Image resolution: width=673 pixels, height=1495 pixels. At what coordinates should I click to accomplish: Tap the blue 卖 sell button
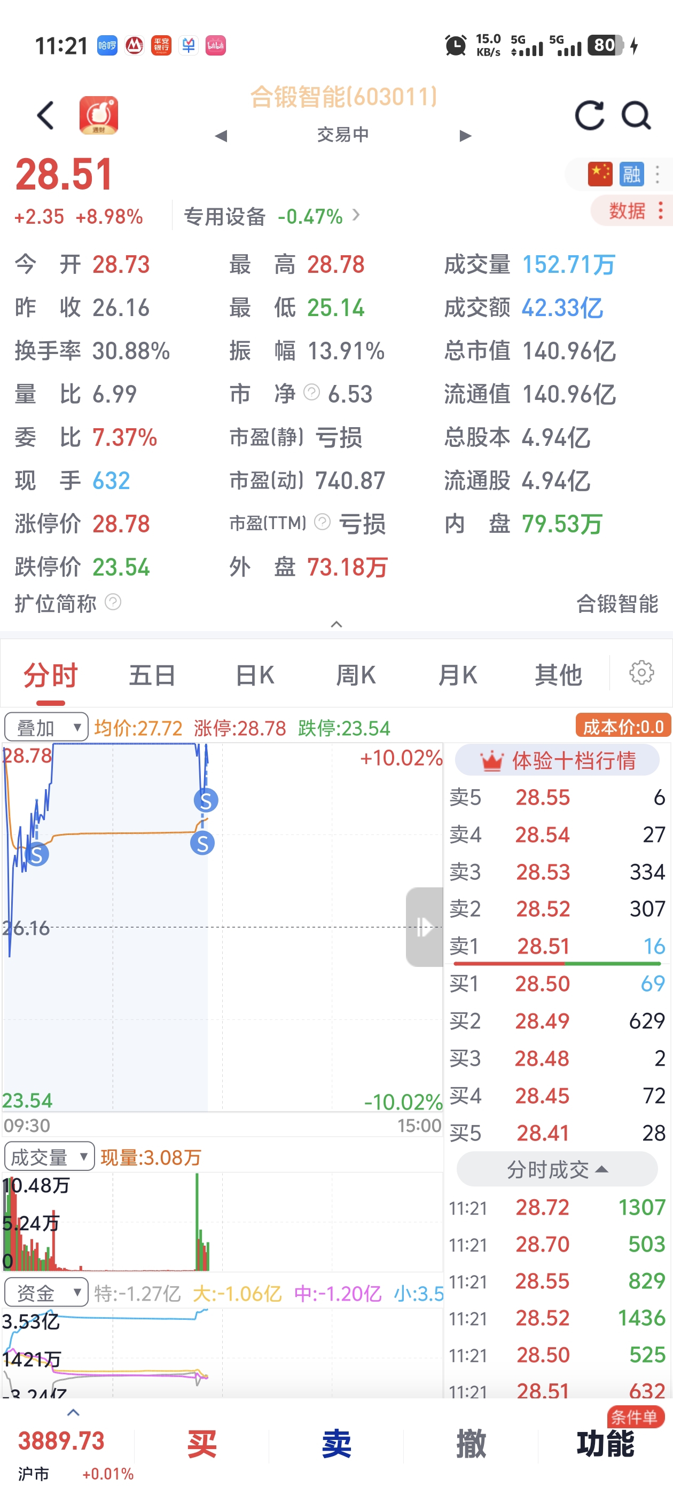337,1444
